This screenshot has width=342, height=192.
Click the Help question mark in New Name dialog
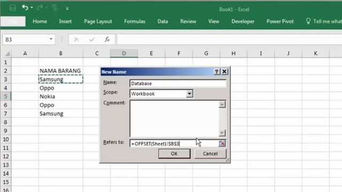click(217, 71)
